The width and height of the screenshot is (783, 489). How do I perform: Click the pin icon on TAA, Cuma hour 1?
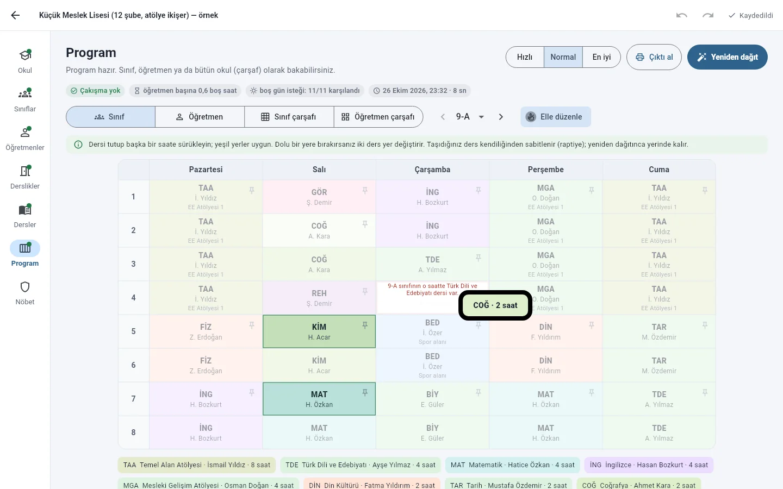(x=705, y=190)
